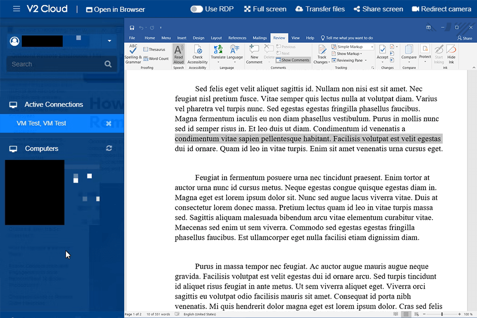Toggle the Use RDP switch
Viewport: 477px width, 318px height.
coord(197,9)
